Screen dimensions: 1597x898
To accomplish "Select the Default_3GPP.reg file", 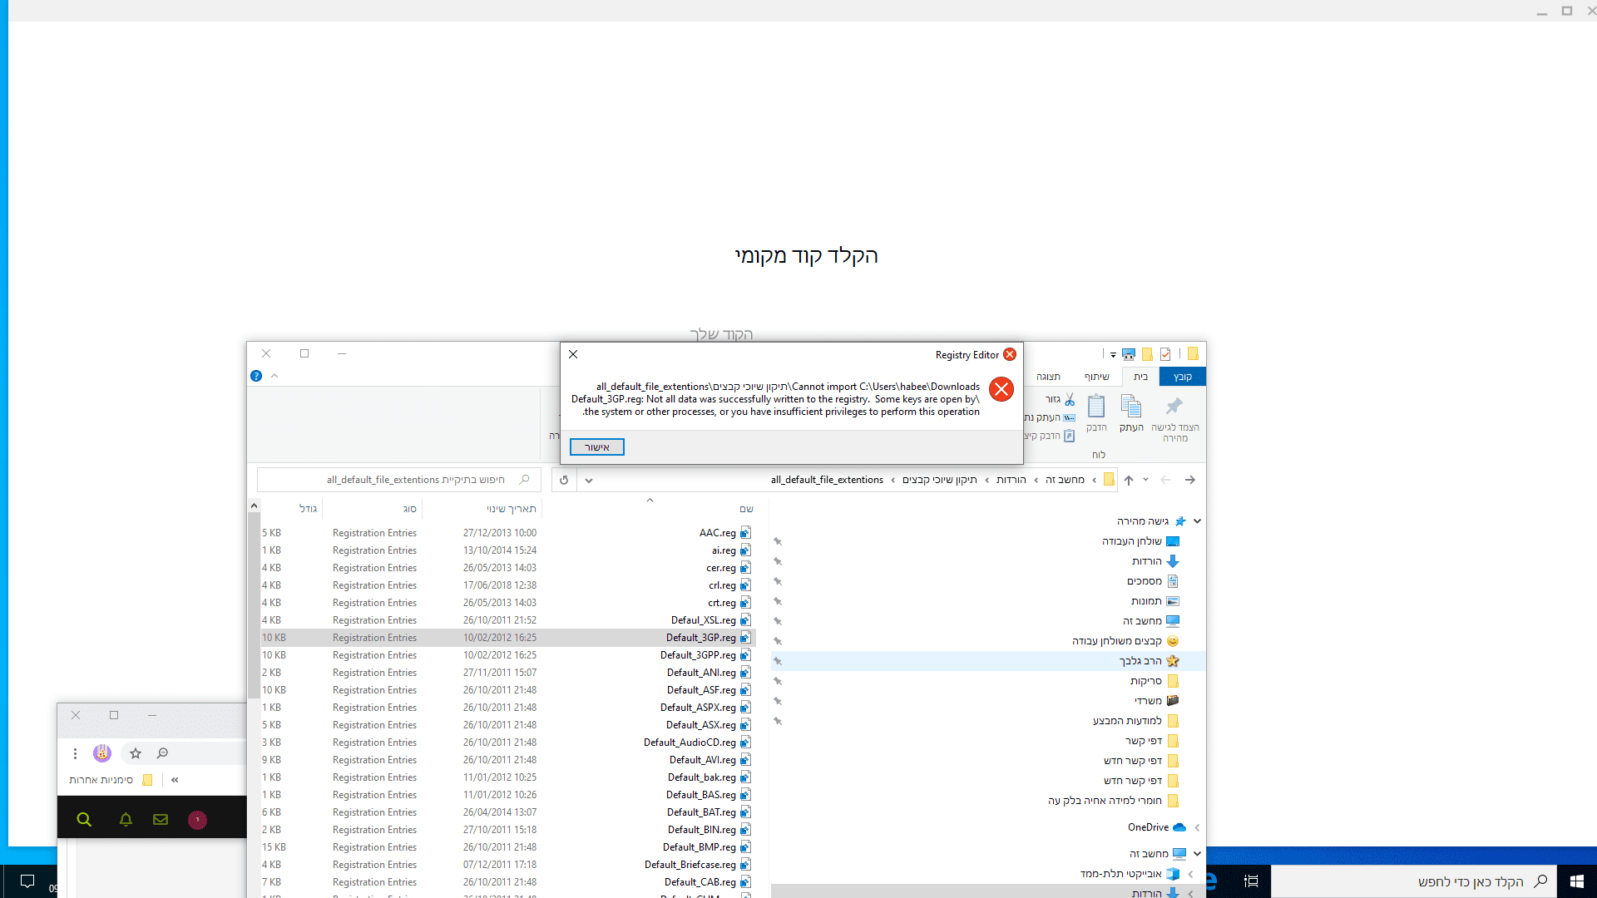I will pos(698,655).
